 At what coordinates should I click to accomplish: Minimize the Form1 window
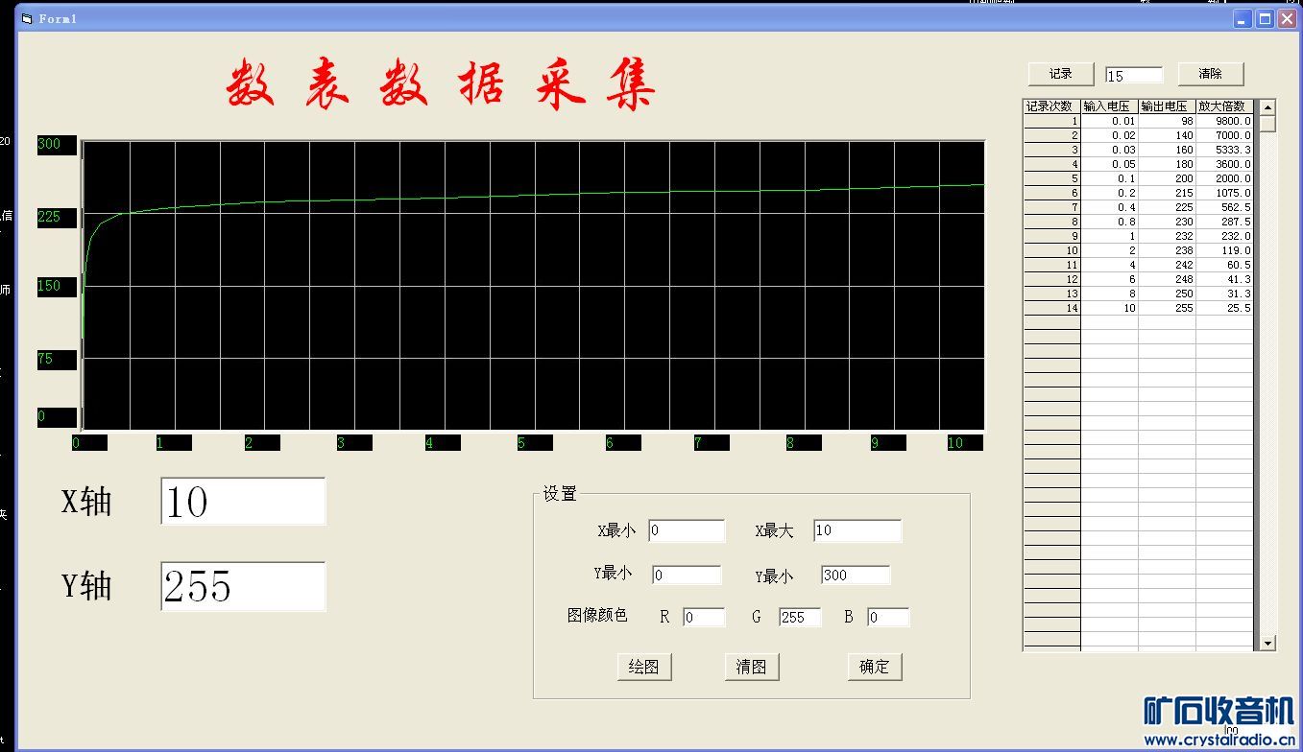(x=1243, y=19)
